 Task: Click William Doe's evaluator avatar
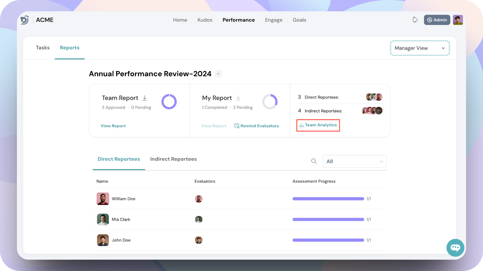coord(199,199)
